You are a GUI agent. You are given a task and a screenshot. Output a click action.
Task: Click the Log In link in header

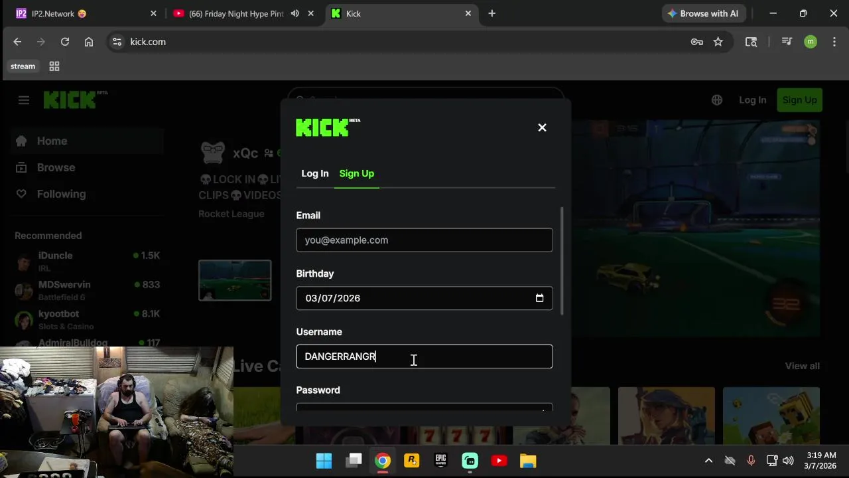pos(752,100)
